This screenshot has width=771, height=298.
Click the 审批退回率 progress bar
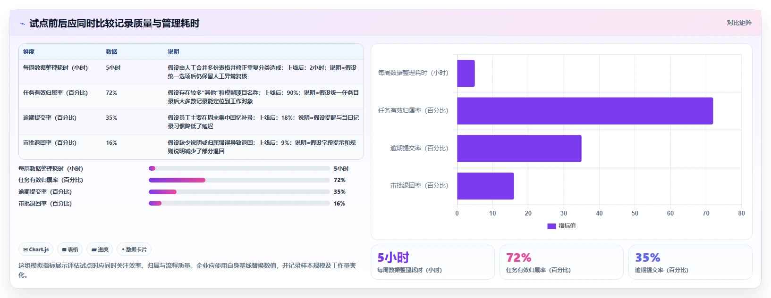pos(239,203)
